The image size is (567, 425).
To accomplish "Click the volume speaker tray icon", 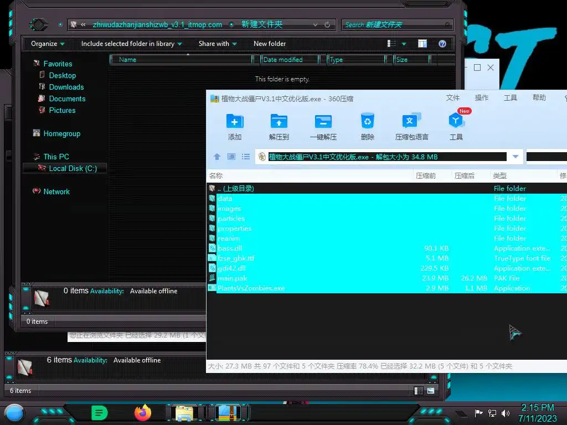I will (505, 413).
